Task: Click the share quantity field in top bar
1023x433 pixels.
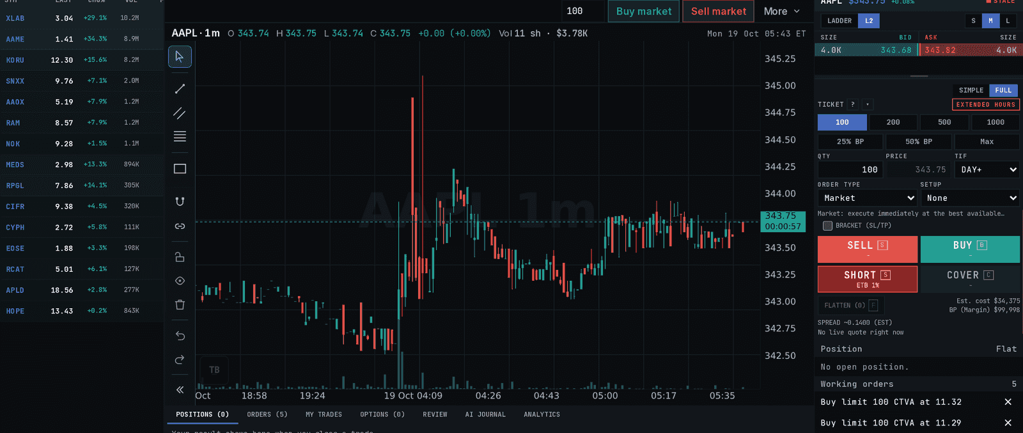Action: click(582, 11)
